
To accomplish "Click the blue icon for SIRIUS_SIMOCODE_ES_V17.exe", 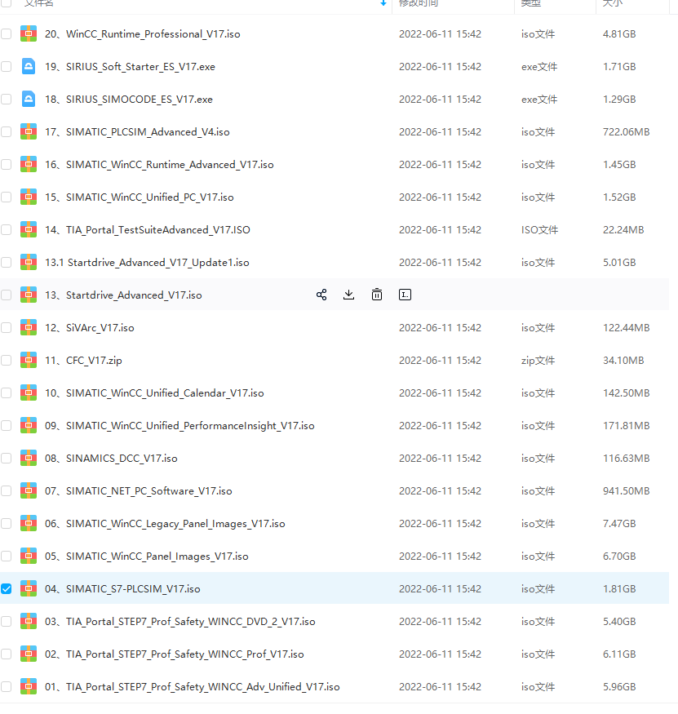I will coord(29,99).
